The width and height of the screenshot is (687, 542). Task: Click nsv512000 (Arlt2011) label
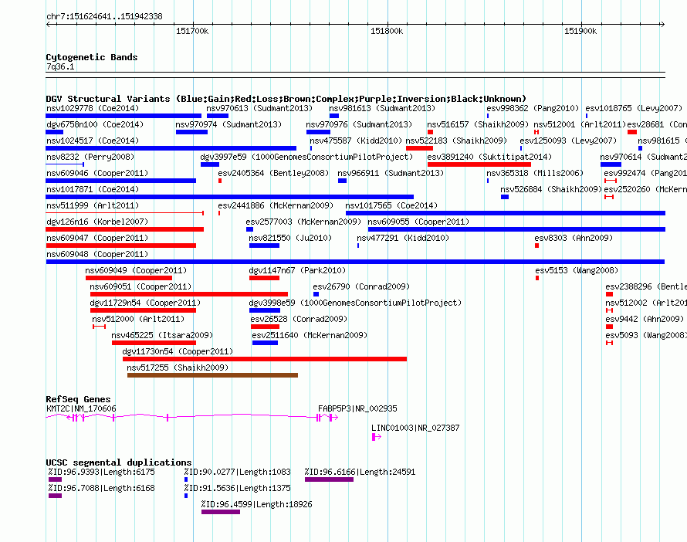[x=138, y=319]
